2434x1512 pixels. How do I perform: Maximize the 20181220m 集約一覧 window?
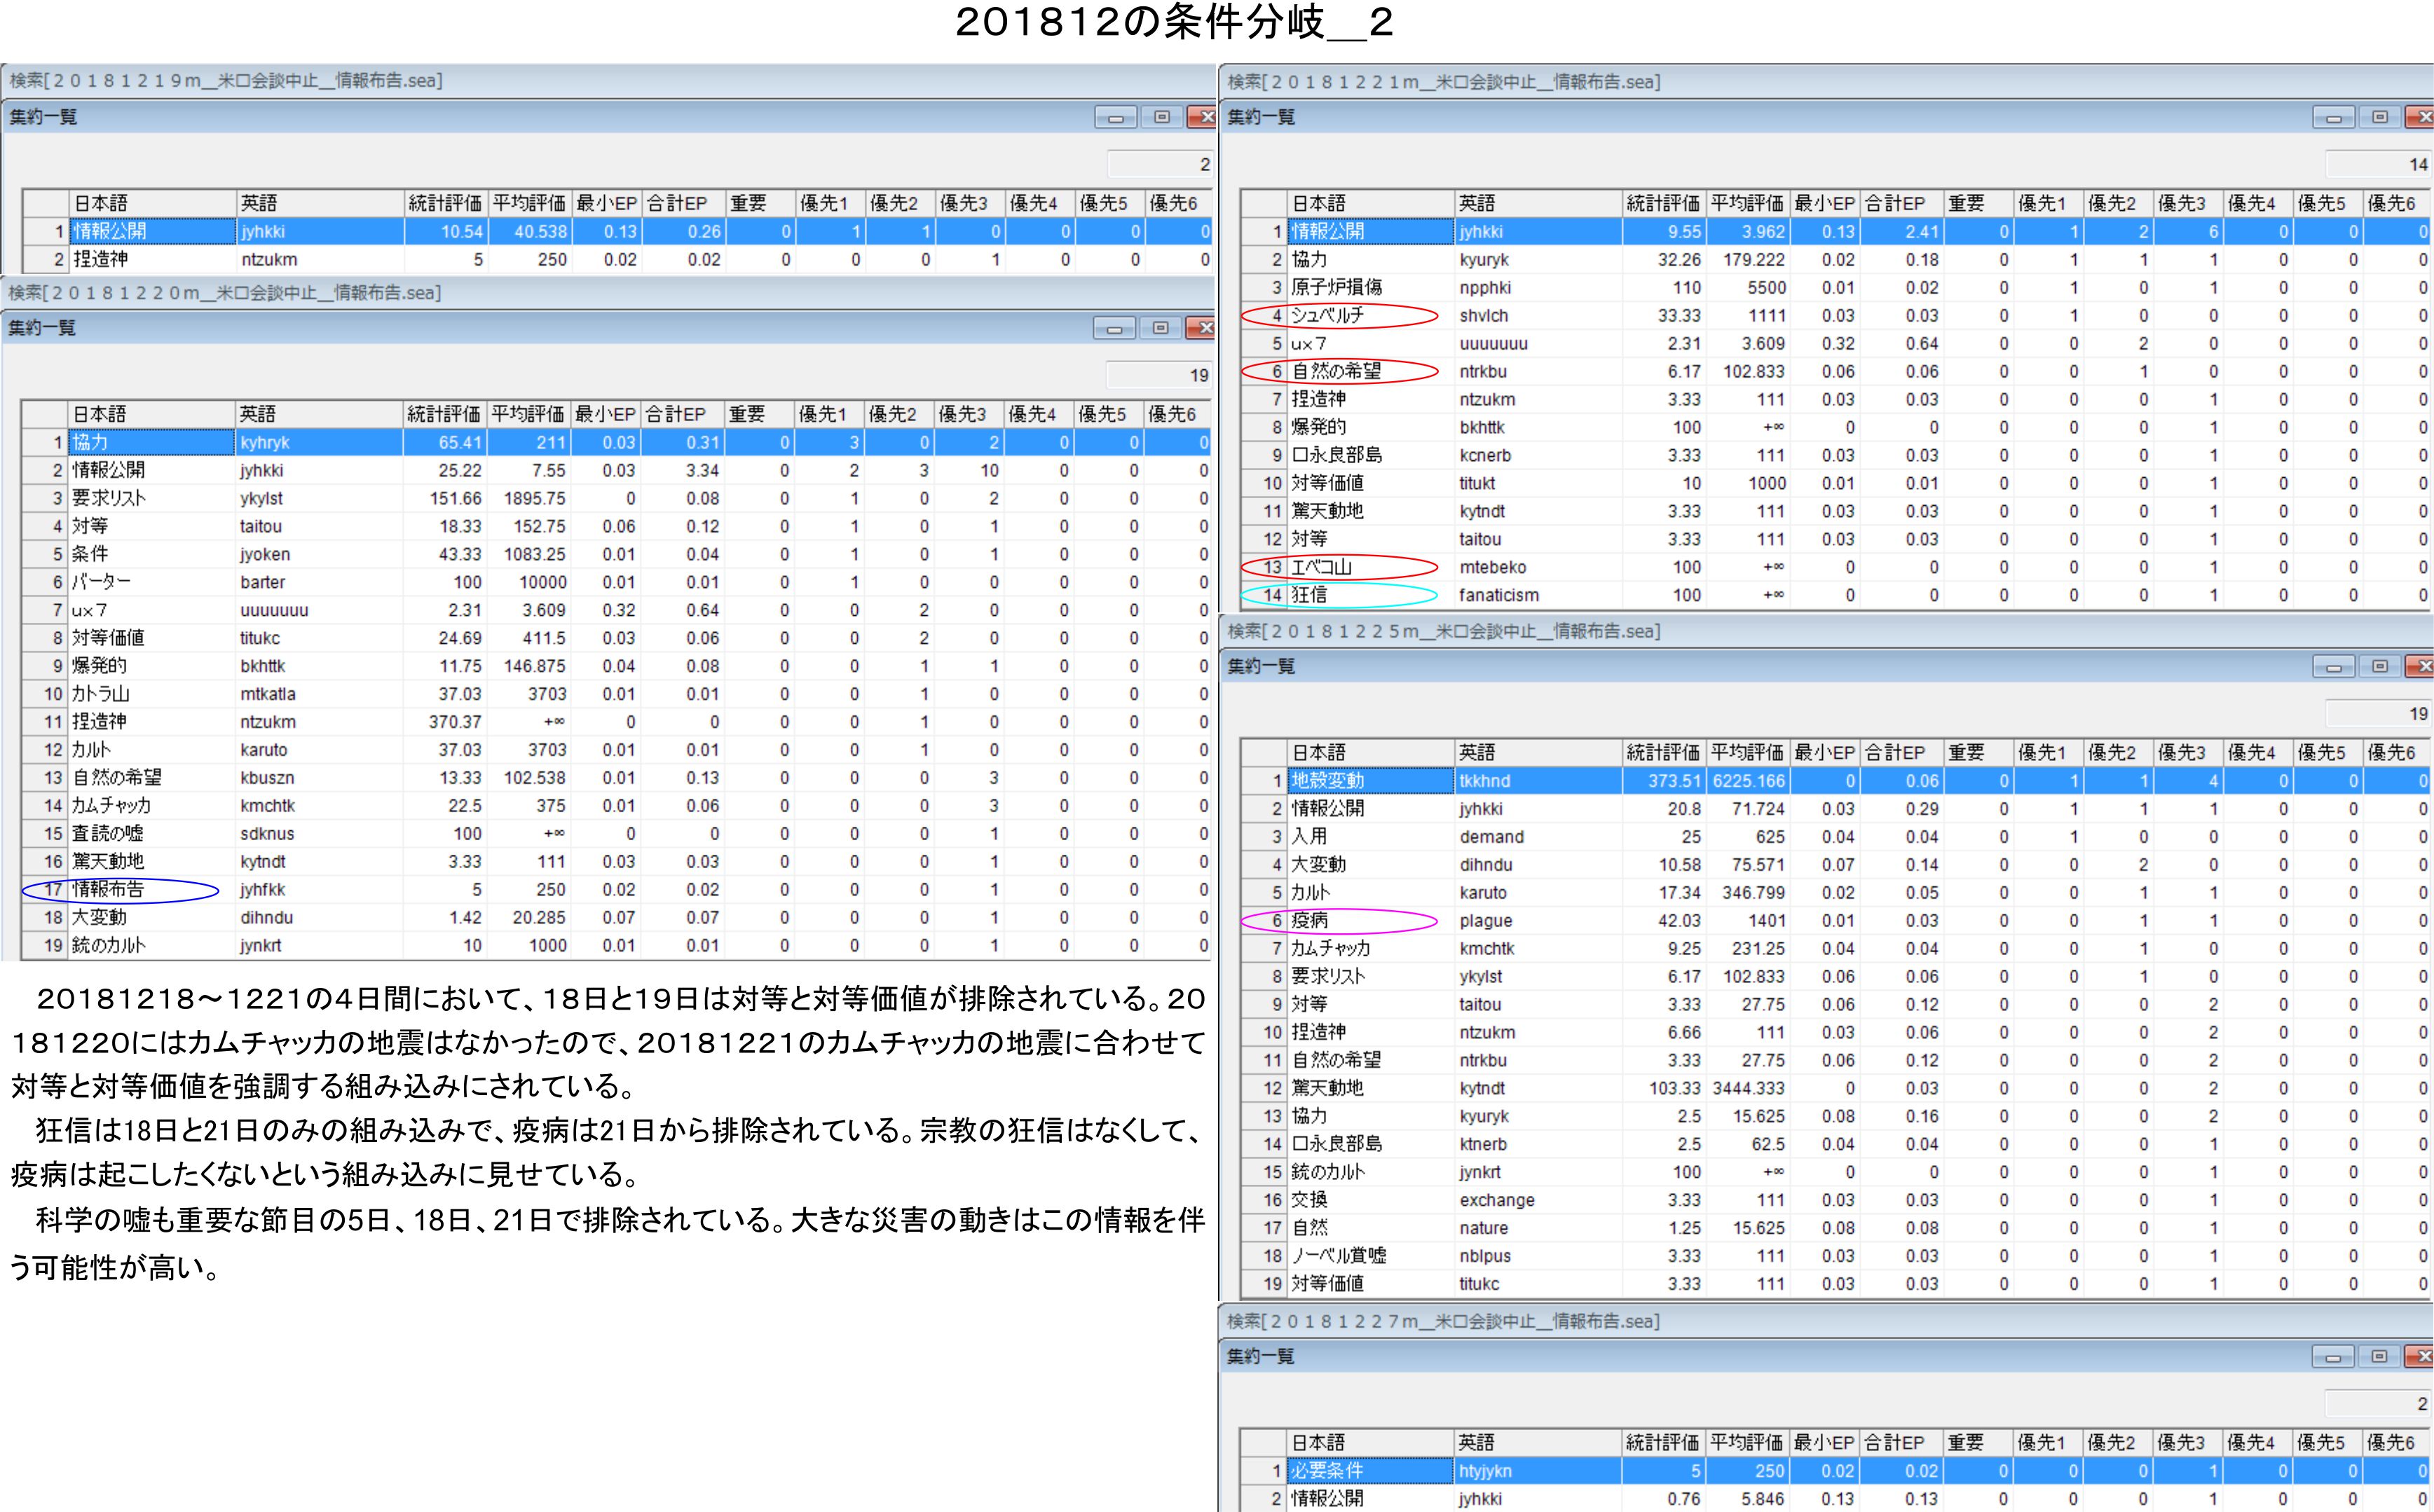point(1160,328)
